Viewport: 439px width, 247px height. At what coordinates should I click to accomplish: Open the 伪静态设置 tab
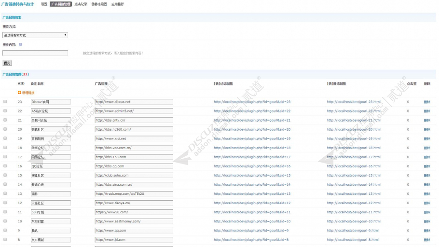point(99,4)
